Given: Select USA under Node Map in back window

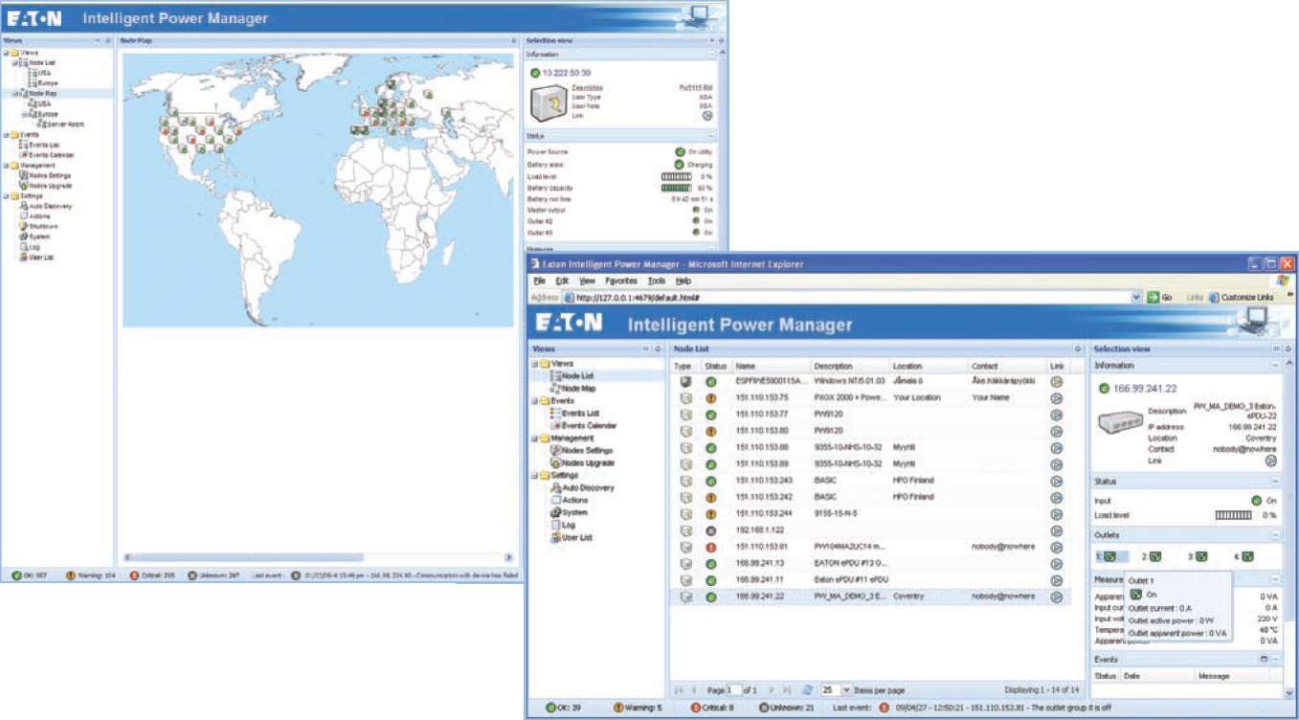Looking at the screenshot, I should tap(44, 103).
